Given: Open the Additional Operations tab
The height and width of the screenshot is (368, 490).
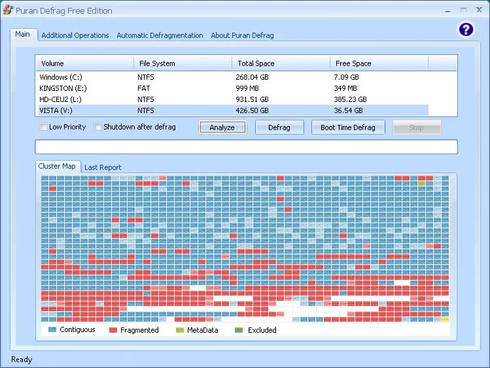Looking at the screenshot, I should [75, 35].
